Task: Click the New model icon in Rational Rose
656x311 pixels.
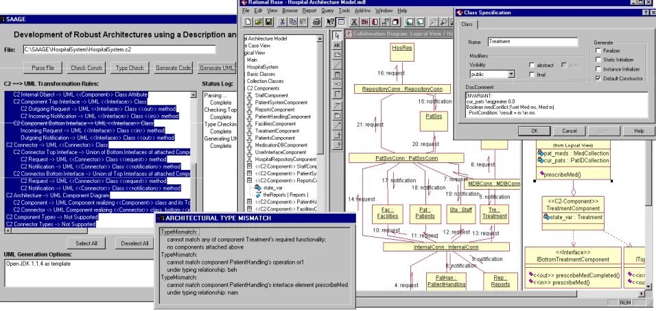Action: pyautogui.click(x=248, y=22)
